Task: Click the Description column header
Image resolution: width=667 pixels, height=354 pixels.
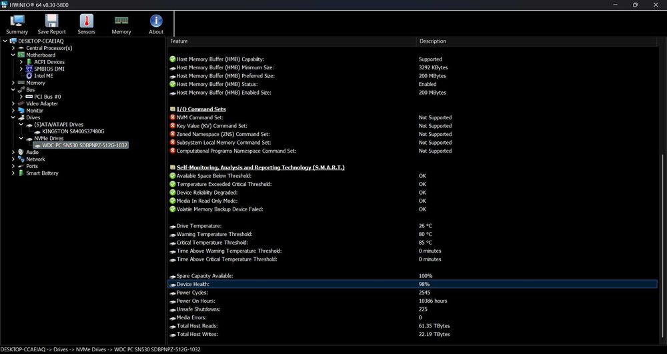Action: pos(537,41)
